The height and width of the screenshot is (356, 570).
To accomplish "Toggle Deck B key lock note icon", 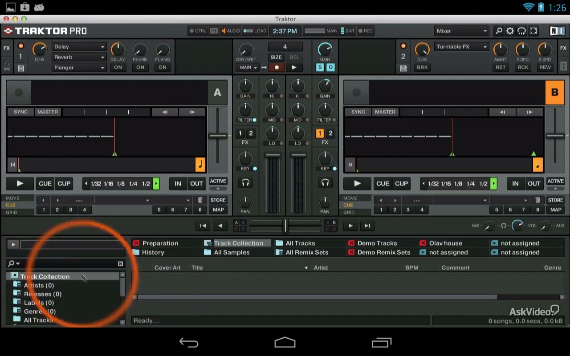I will tap(537, 165).
